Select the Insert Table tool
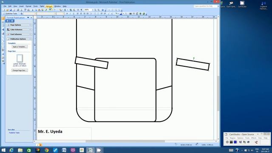This screenshot has height=153, width=272. [x=3, y=25]
